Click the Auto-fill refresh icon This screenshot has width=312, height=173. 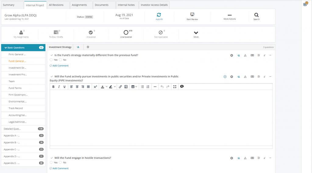point(159,15)
